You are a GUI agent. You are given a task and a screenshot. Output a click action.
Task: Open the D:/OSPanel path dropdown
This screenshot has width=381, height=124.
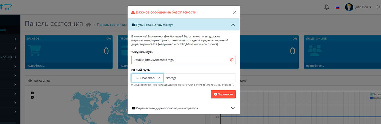pyautogui.click(x=148, y=78)
